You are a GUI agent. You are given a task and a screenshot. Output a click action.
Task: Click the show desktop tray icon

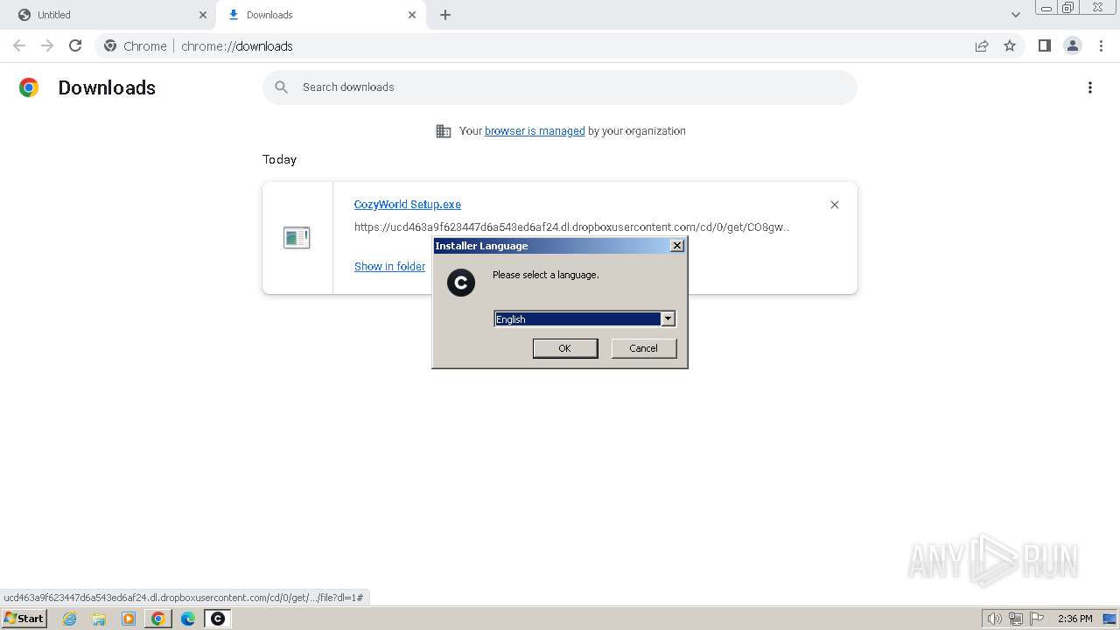click(1109, 619)
